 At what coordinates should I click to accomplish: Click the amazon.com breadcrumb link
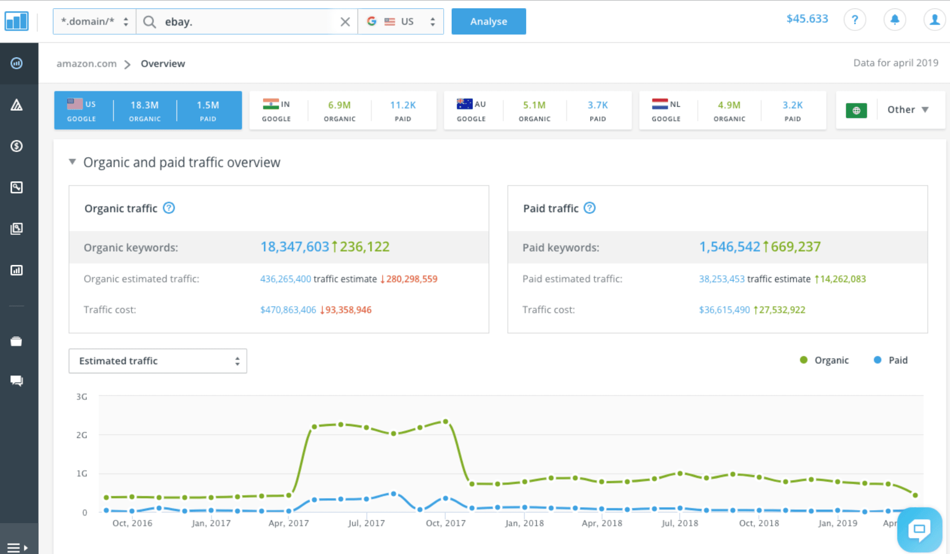point(86,64)
